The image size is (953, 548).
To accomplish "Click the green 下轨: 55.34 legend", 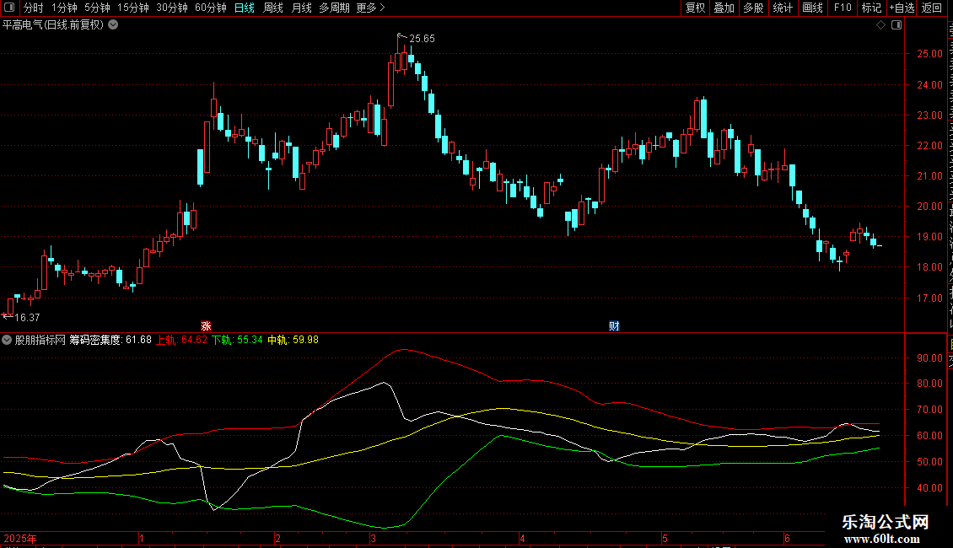I will (x=237, y=341).
